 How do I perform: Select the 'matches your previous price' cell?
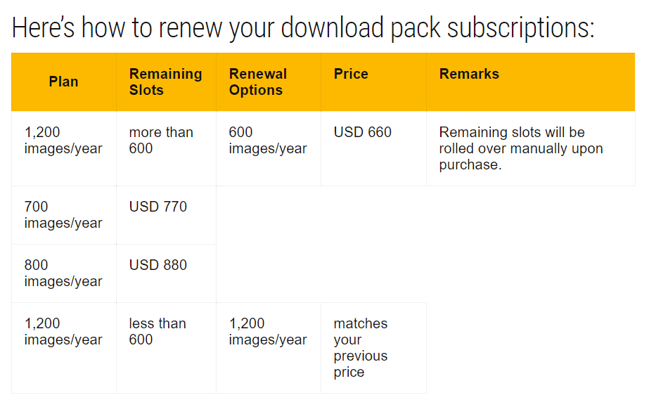(x=361, y=347)
